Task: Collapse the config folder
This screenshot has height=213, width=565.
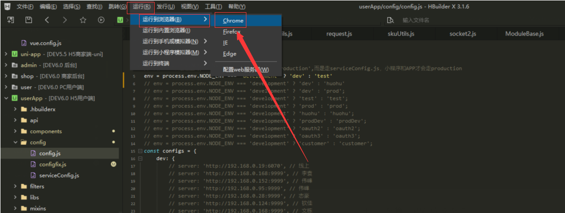Action: click(x=15, y=142)
